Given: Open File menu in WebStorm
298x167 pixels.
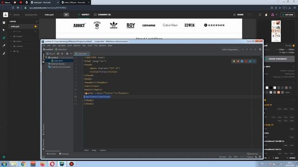Looking at the screenshot, I should point(44,45).
